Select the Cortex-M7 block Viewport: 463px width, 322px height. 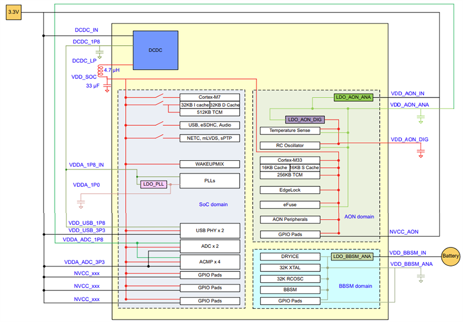210,96
